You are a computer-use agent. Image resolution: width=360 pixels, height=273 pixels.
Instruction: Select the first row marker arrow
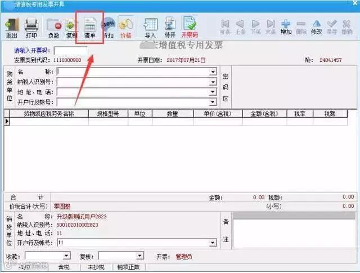point(7,122)
